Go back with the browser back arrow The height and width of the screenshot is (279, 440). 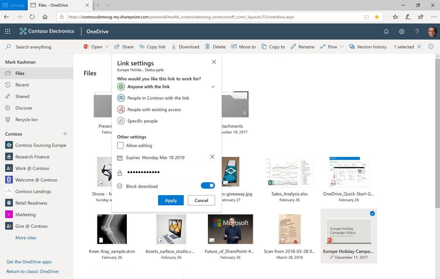pos(7,17)
